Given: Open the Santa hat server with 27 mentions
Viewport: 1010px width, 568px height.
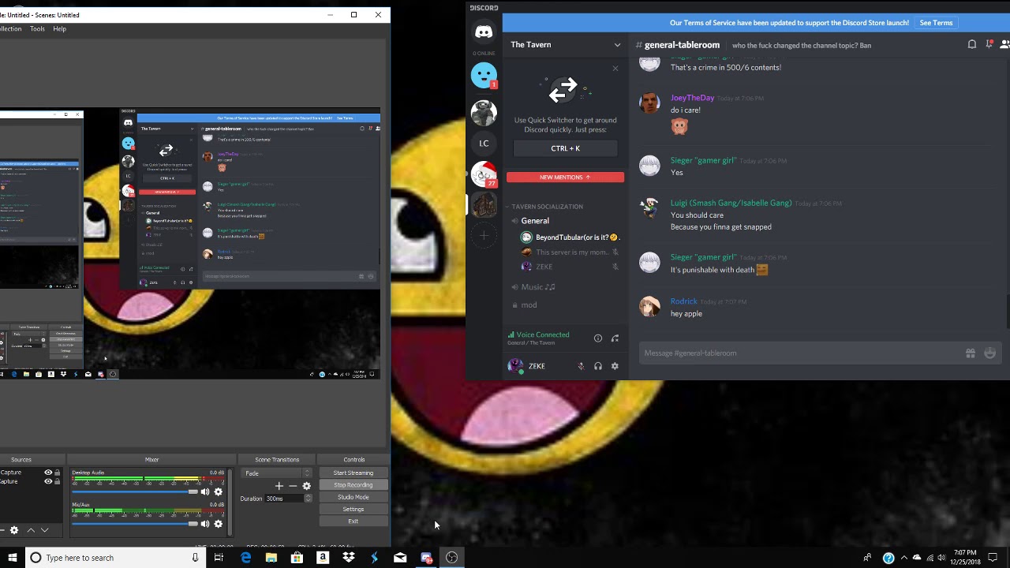Looking at the screenshot, I should (x=484, y=174).
